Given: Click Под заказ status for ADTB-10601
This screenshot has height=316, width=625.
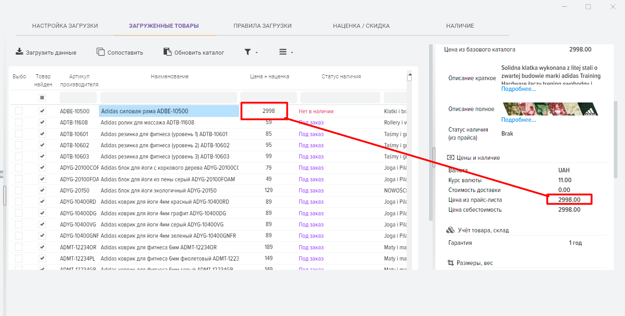Looking at the screenshot, I should pyautogui.click(x=311, y=134).
